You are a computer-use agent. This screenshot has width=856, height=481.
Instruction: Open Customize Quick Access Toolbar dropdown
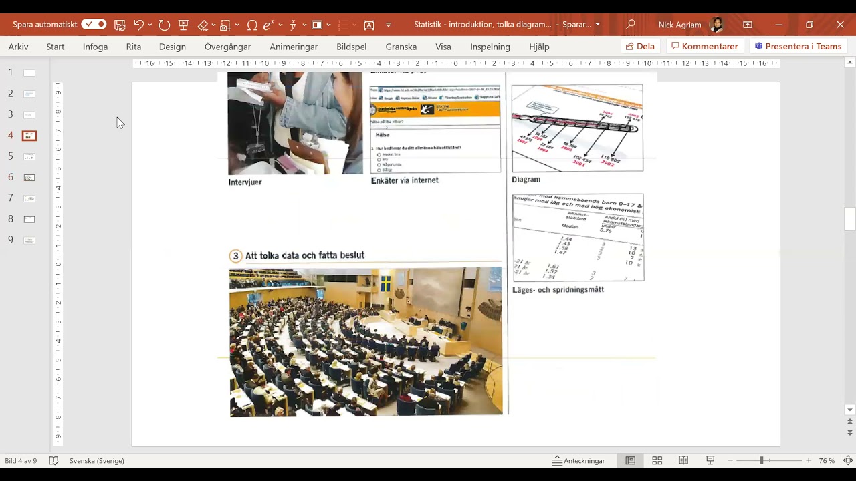pyautogui.click(x=389, y=25)
